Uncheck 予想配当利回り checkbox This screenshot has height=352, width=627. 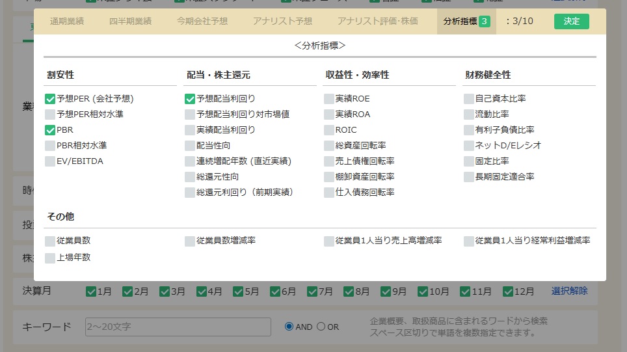click(190, 99)
